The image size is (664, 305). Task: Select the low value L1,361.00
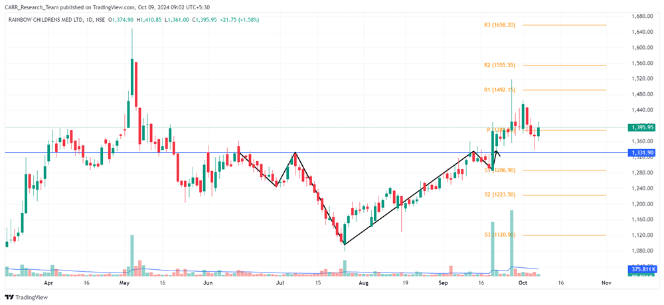click(x=179, y=20)
